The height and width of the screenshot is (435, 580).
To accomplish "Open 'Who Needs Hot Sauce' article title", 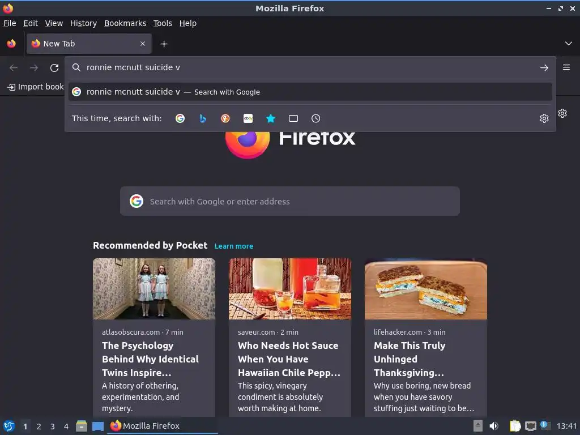I will (x=289, y=359).
